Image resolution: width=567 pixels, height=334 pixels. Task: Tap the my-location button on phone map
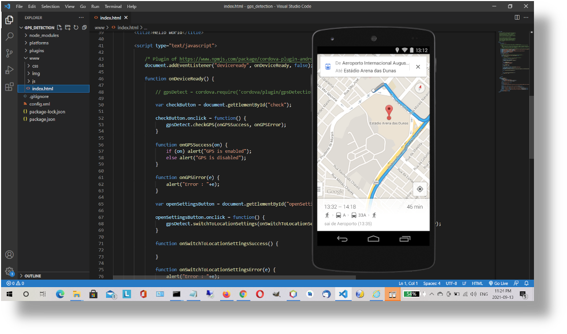420,189
